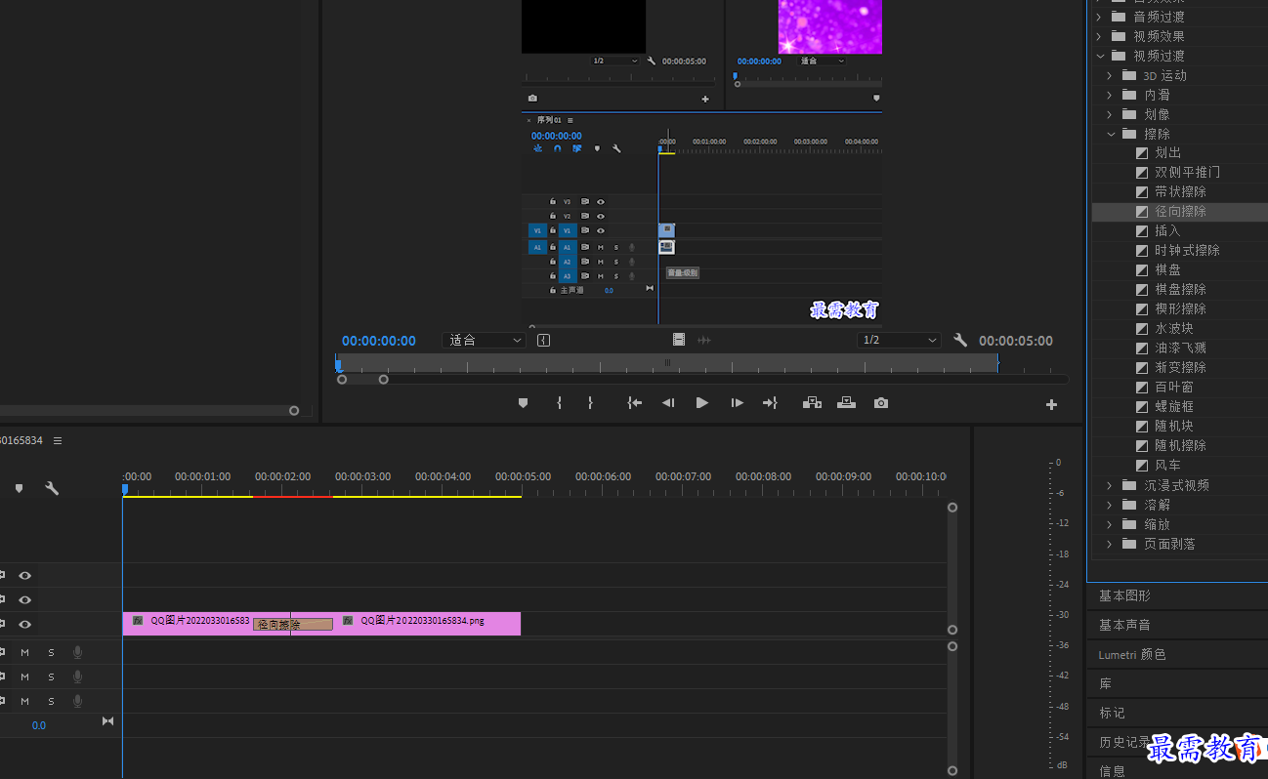The width and height of the screenshot is (1268, 779).
Task: Open timeline display settings wrench
Action: click(x=52, y=488)
